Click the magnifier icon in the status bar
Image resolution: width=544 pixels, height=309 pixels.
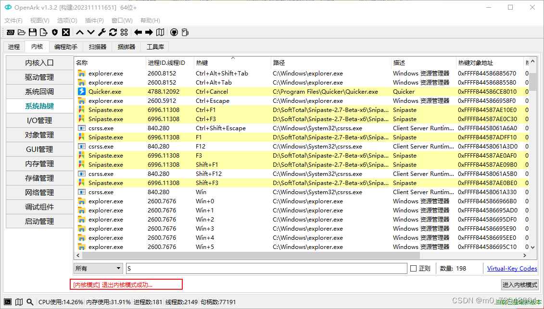30,302
